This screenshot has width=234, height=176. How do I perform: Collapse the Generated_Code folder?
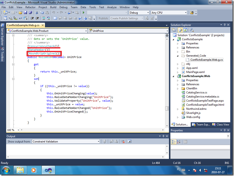178,56
